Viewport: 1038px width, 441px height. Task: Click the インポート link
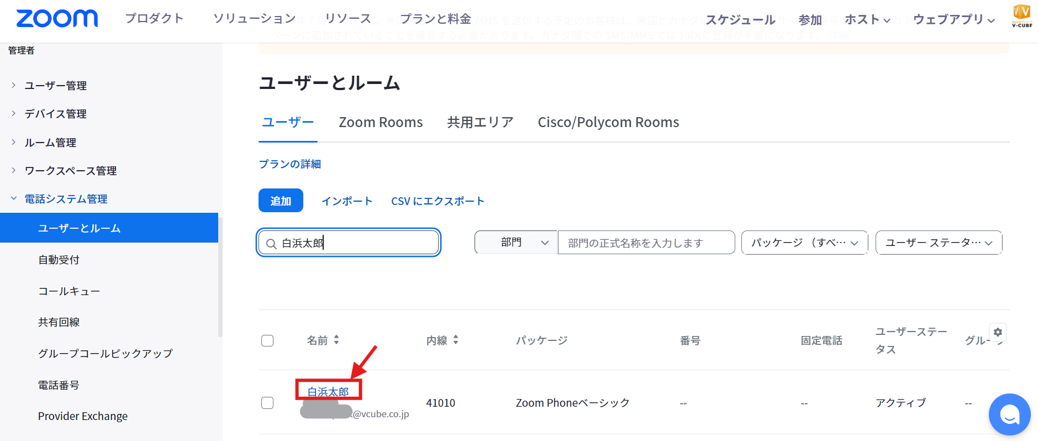click(x=347, y=201)
